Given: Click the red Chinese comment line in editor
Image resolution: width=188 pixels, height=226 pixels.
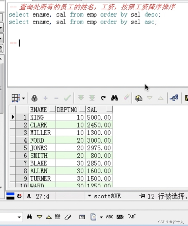Looking at the screenshot, I should click(x=92, y=7).
